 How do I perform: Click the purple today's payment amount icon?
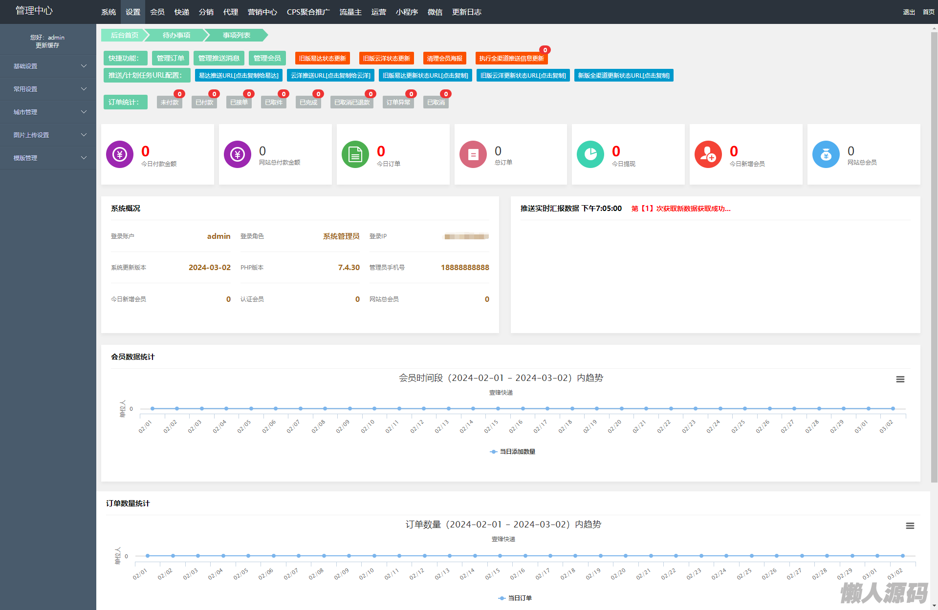120,154
